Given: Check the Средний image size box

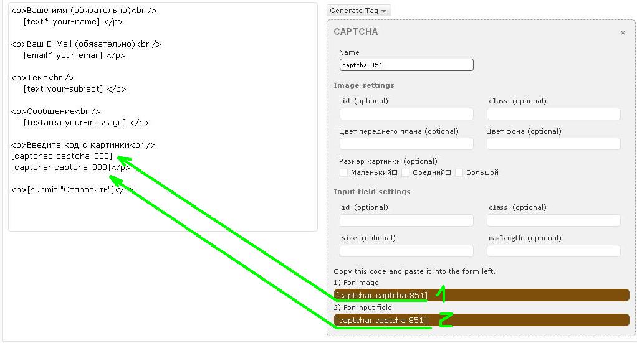Looking at the screenshot, I should click(405, 172).
